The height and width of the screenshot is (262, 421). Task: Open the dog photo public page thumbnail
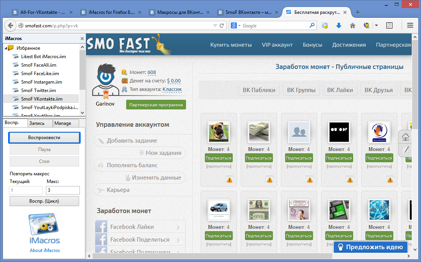(x=218, y=132)
